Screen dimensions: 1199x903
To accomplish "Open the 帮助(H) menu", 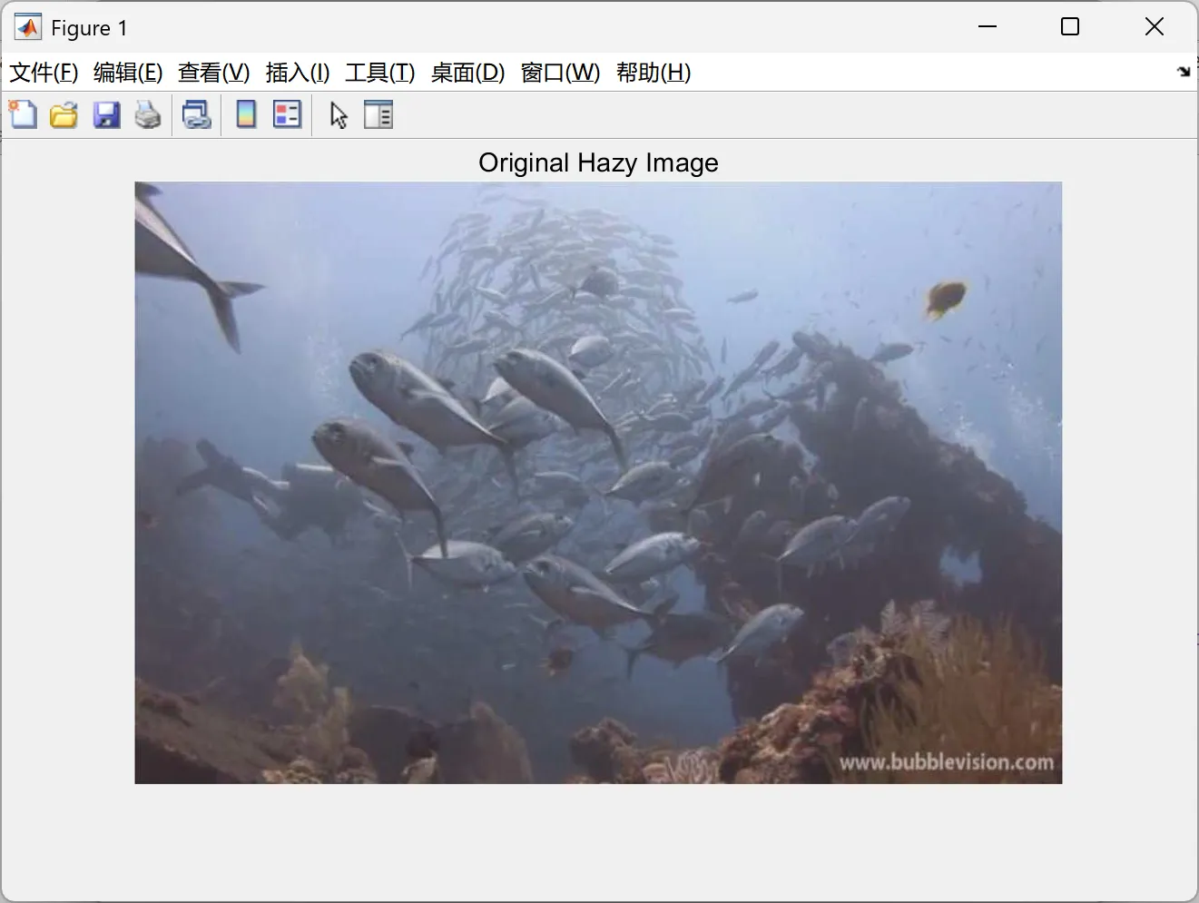I will (654, 73).
